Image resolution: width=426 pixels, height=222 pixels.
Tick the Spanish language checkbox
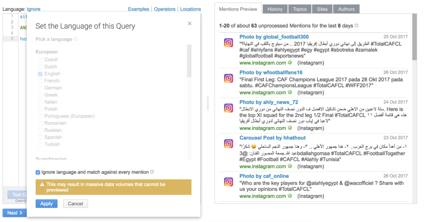(40, 137)
